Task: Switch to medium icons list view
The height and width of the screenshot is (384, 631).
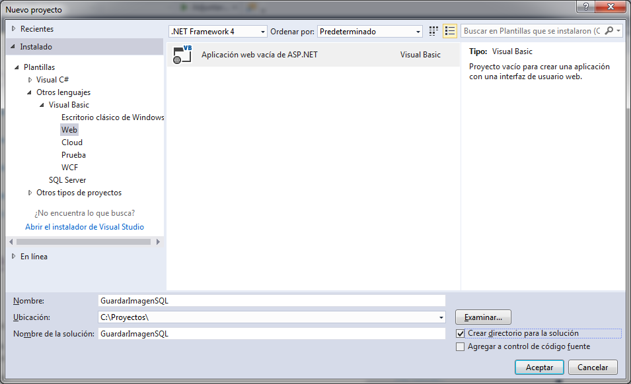Action: tap(450, 31)
